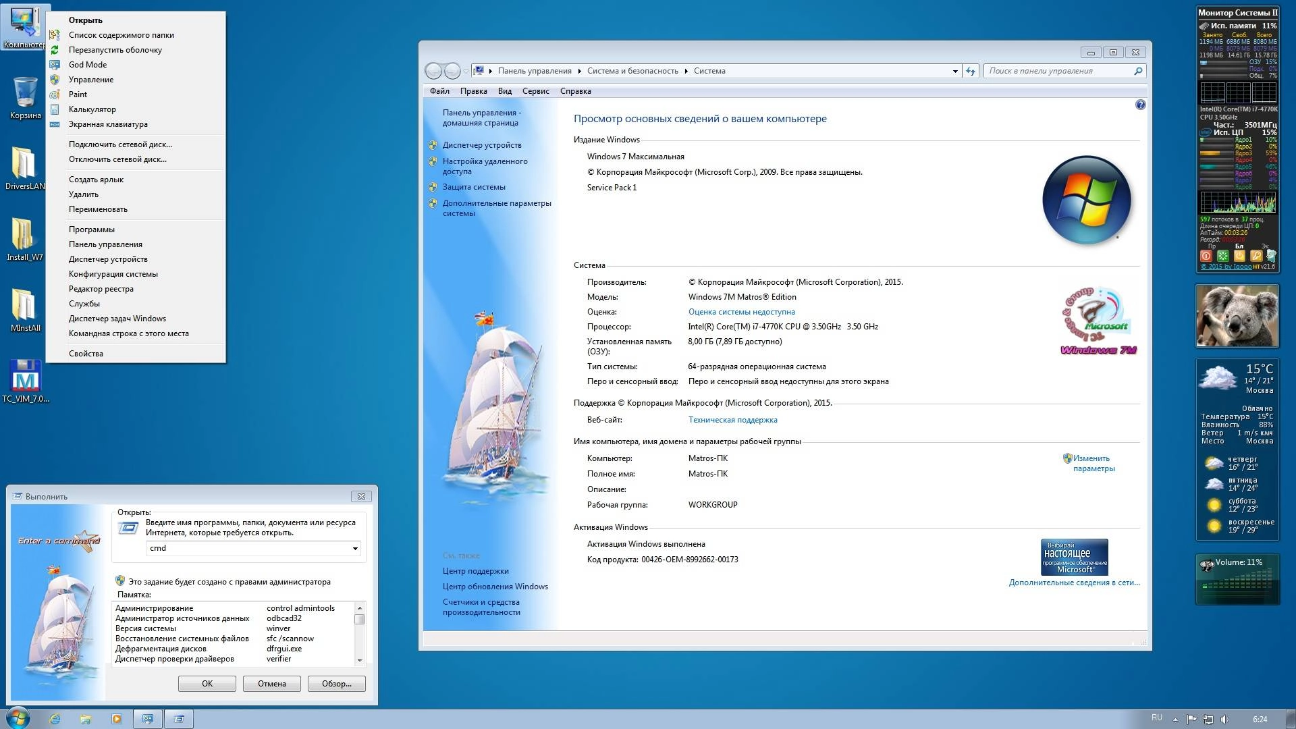1296x729 pixels.
Task: Click the yellow standby power icon in gadget
Action: pos(1239,256)
